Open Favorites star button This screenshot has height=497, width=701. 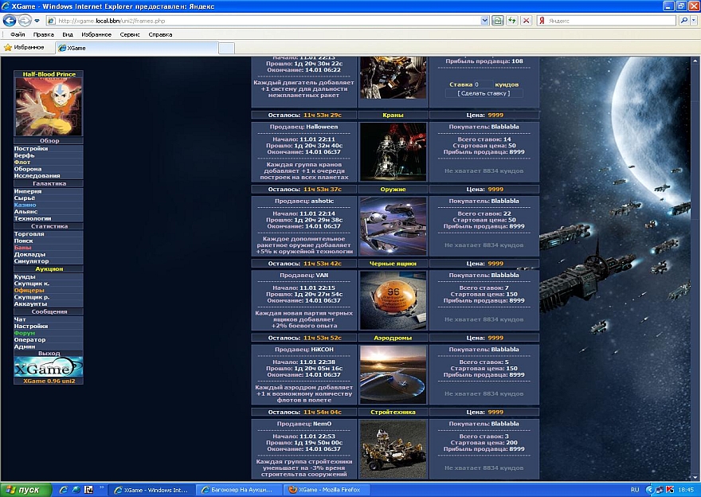point(24,48)
